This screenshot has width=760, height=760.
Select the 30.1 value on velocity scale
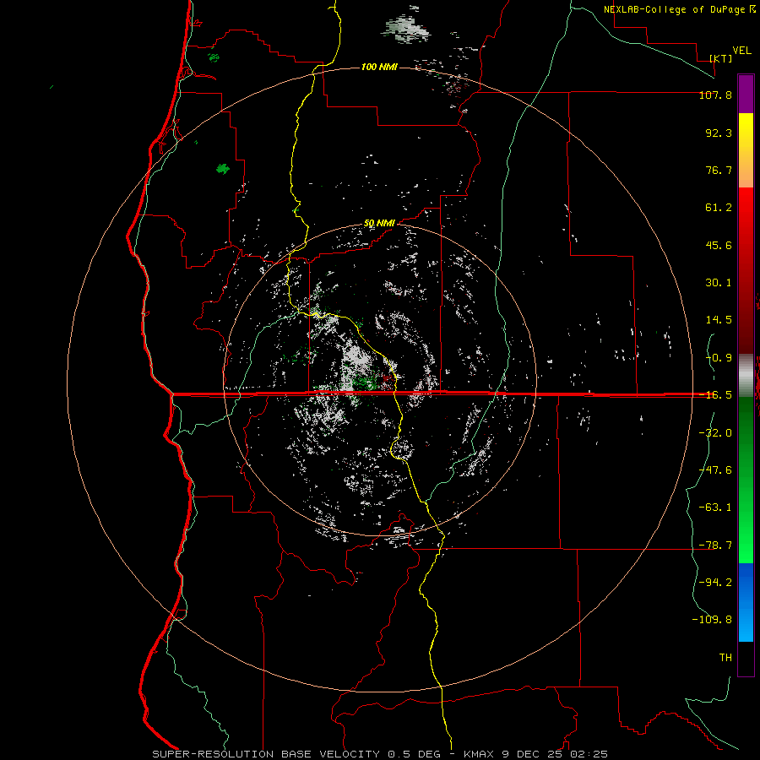[719, 283]
